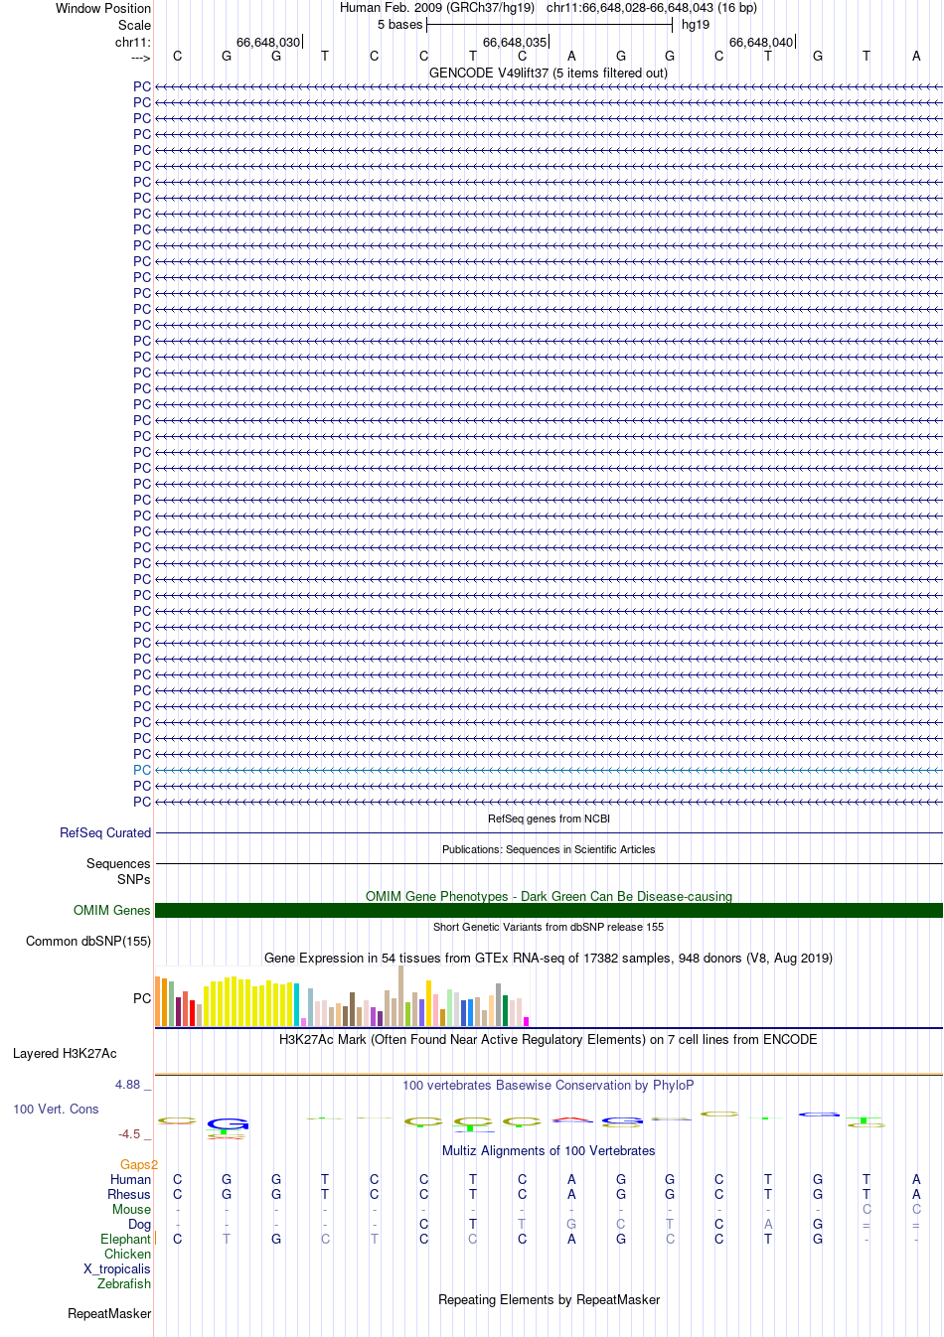
Task: Click the 5 bases scale bar
Action: [550, 25]
